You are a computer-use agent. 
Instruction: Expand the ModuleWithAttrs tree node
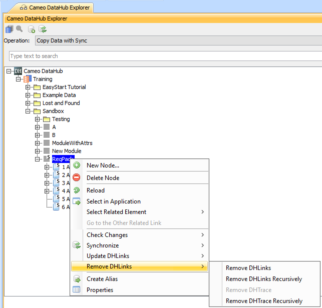pyautogui.click(x=38, y=143)
